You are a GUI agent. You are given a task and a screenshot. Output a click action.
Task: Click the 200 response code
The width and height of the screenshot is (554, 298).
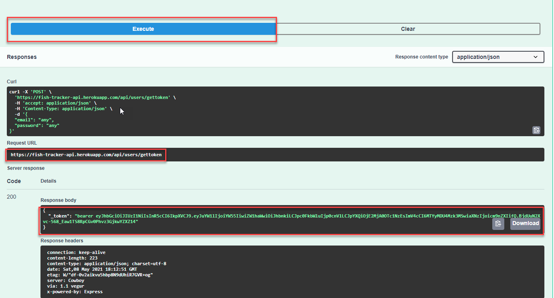coord(12,197)
